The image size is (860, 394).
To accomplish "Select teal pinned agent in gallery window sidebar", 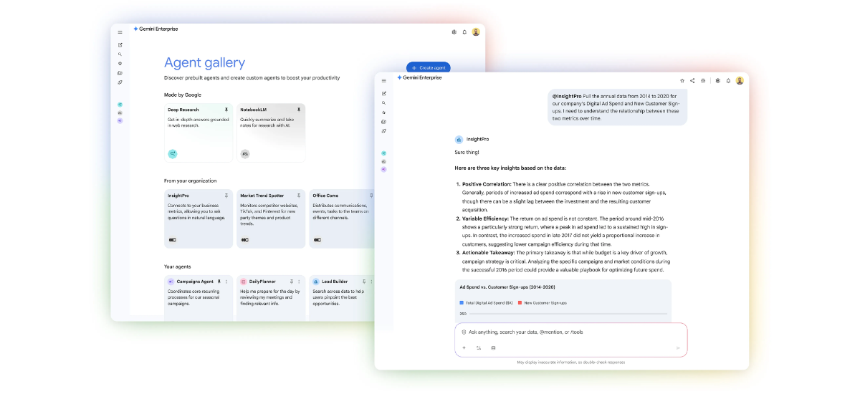I will click(120, 105).
